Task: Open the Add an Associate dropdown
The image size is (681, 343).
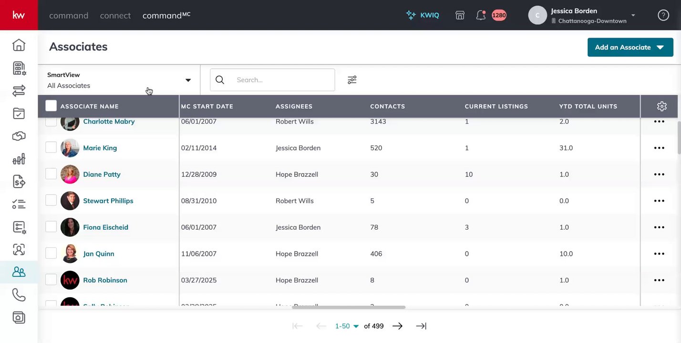Action: (630, 47)
